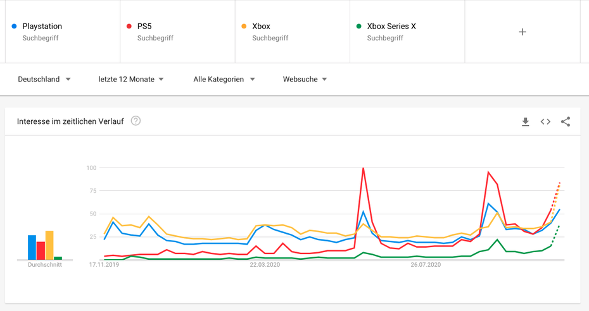Click the share chart icon
Screen dimensions: 589x311
click(x=566, y=122)
